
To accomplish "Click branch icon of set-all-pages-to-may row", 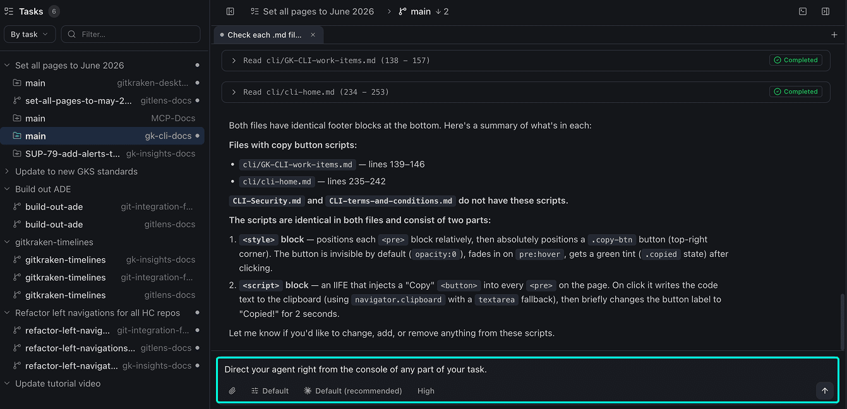I will pyautogui.click(x=17, y=100).
